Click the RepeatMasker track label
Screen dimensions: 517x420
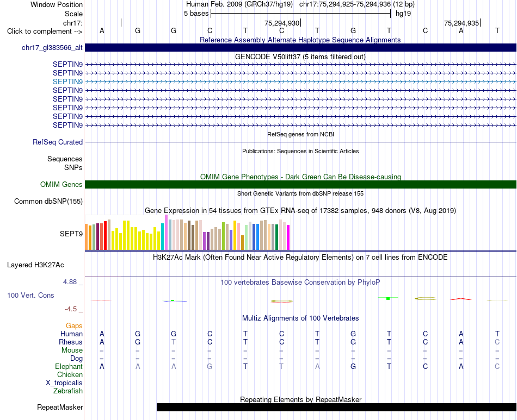point(60,407)
